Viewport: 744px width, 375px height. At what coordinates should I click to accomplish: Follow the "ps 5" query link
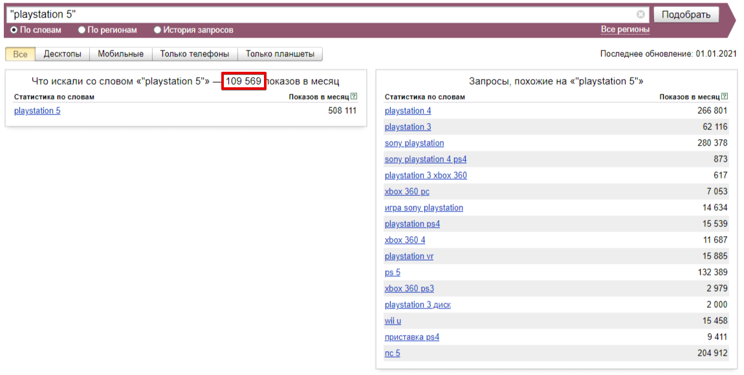coord(392,273)
